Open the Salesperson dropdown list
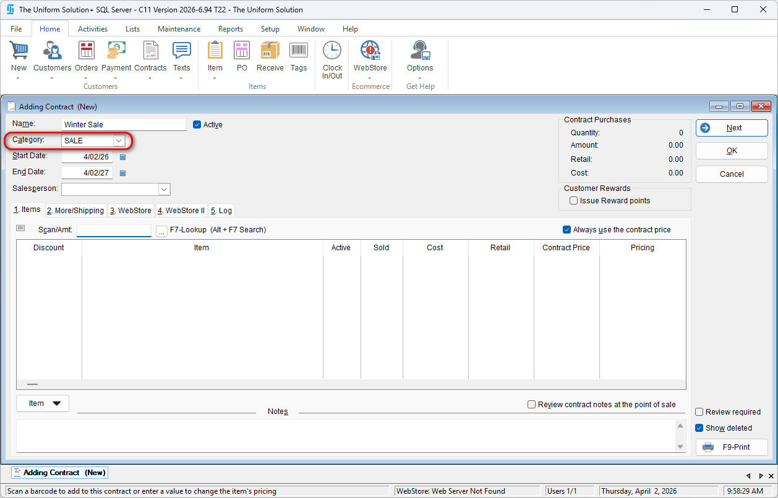 point(164,189)
